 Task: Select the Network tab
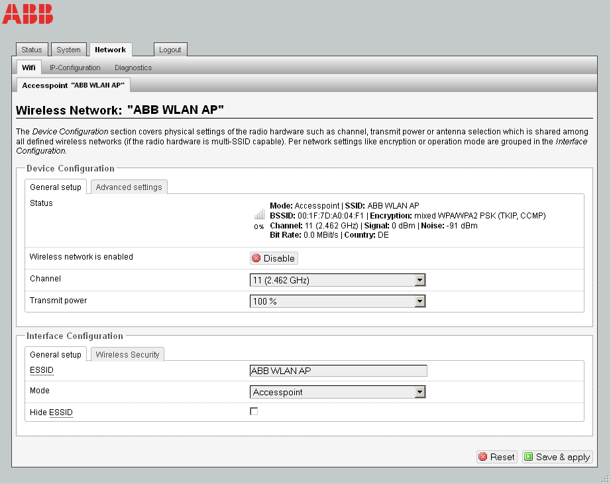(111, 50)
